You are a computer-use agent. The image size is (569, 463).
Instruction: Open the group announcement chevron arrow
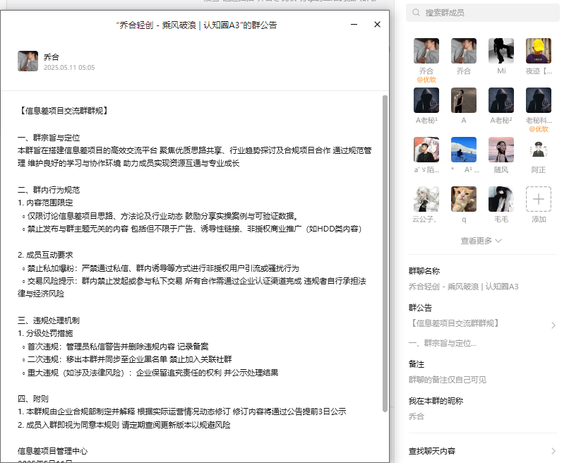553,325
